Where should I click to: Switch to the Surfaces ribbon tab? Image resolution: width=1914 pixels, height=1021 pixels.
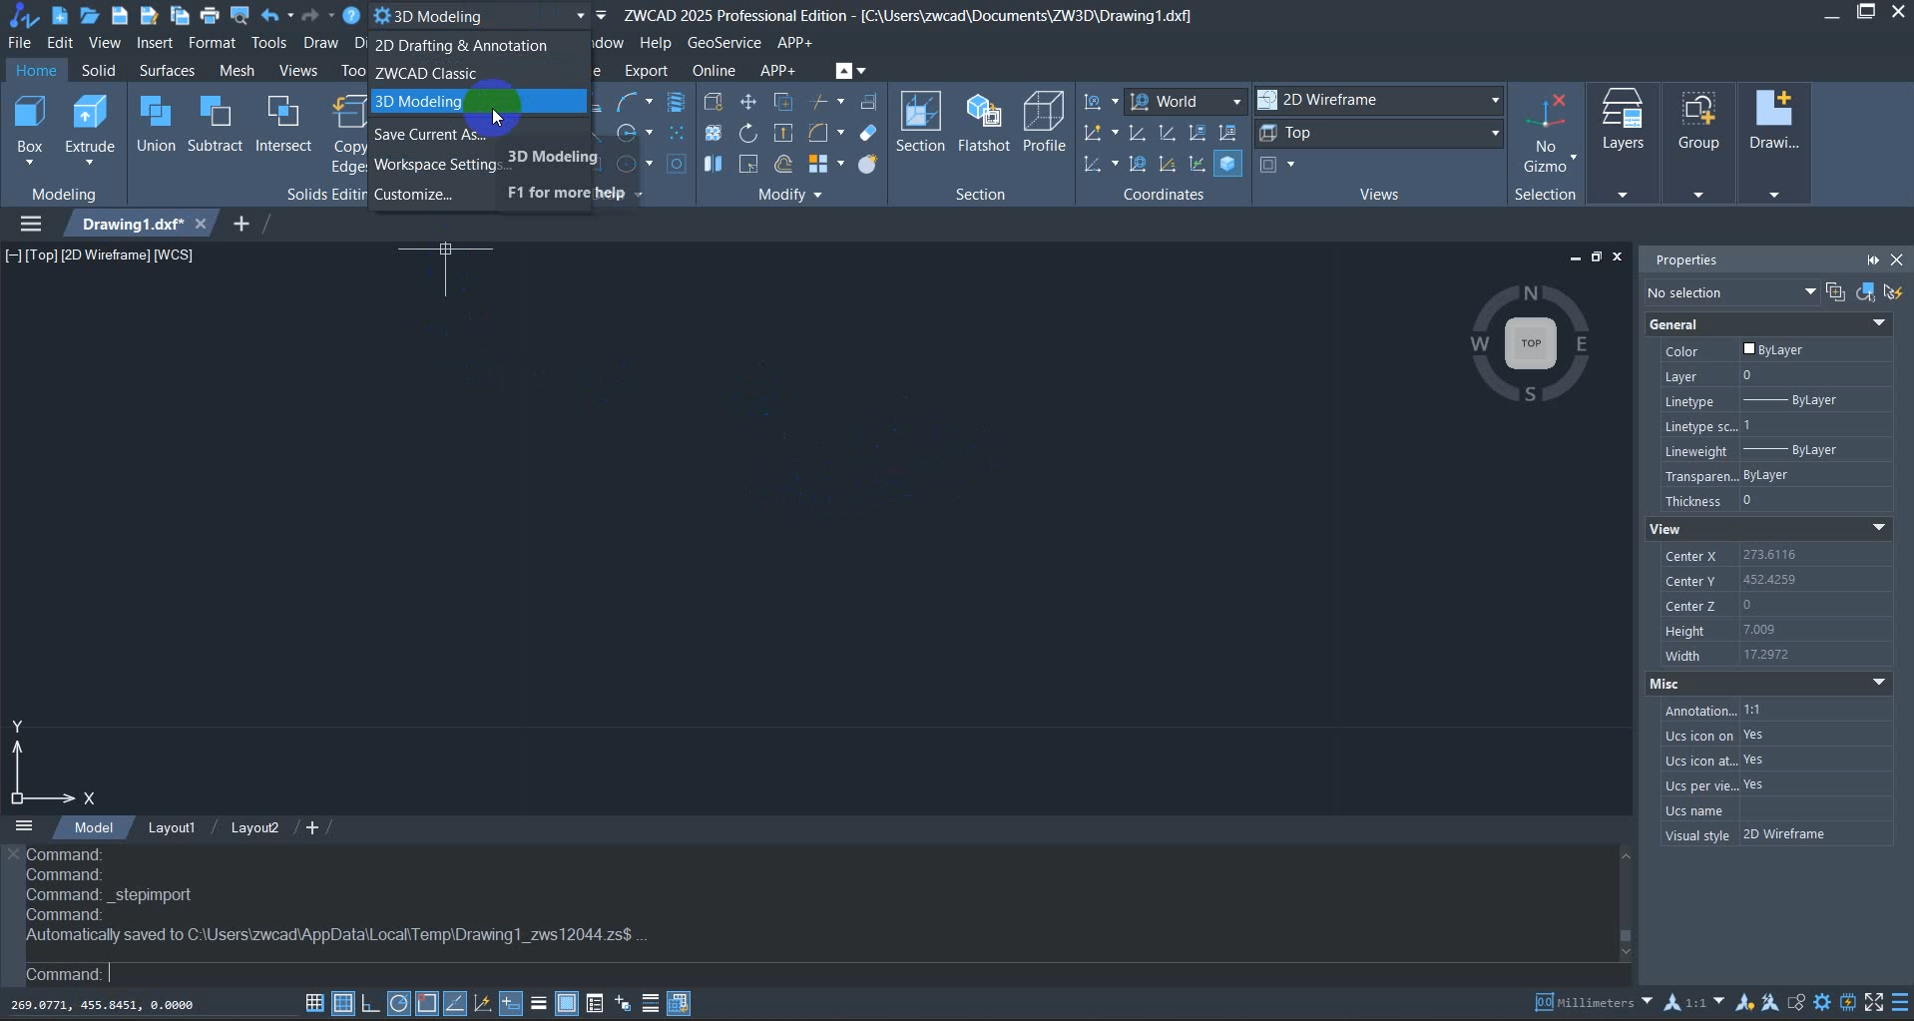167,71
